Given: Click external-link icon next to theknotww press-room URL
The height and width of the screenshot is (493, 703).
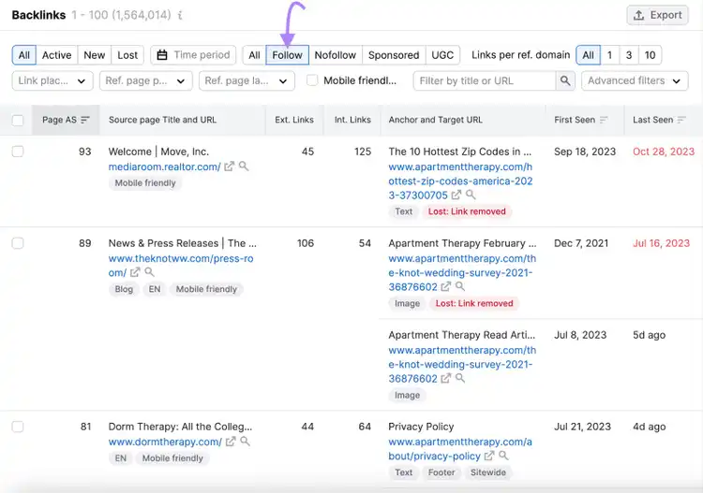Looking at the screenshot, I should pos(135,272).
